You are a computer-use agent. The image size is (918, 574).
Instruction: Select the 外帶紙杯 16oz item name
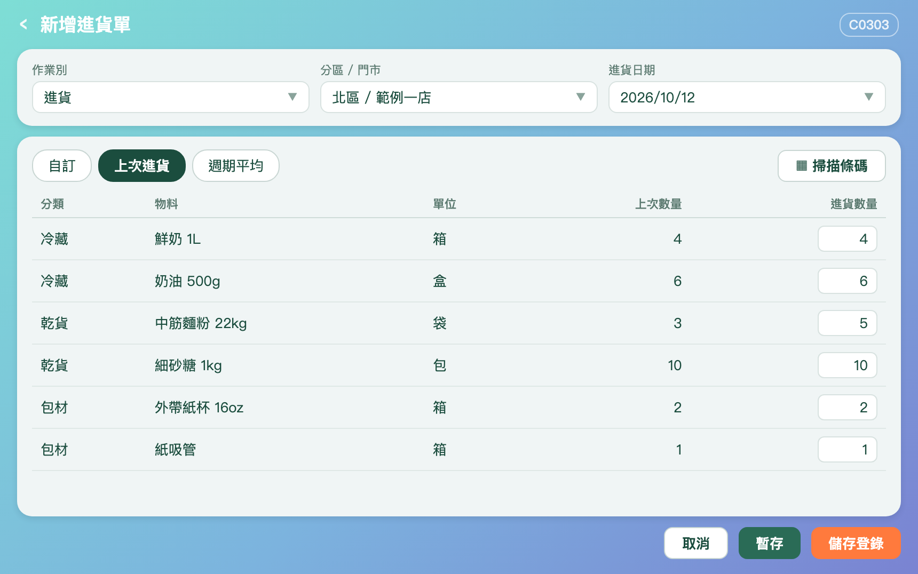199,408
